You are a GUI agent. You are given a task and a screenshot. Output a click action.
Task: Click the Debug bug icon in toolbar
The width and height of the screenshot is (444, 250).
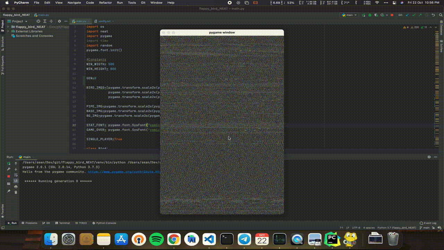(x=369, y=15)
